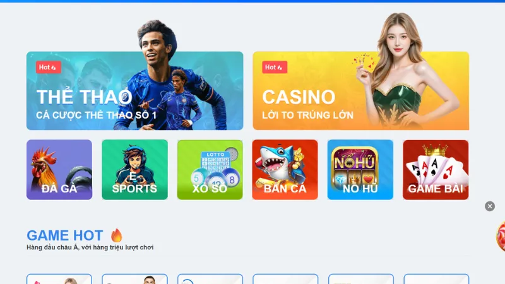Open the Bắn Cá shark tile

click(x=285, y=170)
